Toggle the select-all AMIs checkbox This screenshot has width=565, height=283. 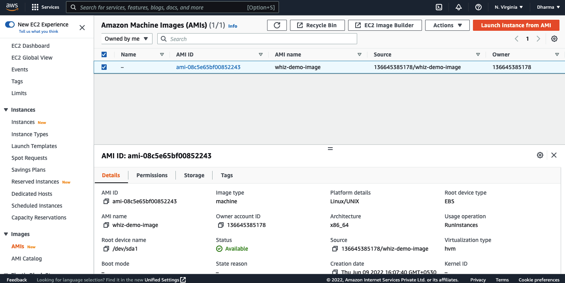(104, 54)
